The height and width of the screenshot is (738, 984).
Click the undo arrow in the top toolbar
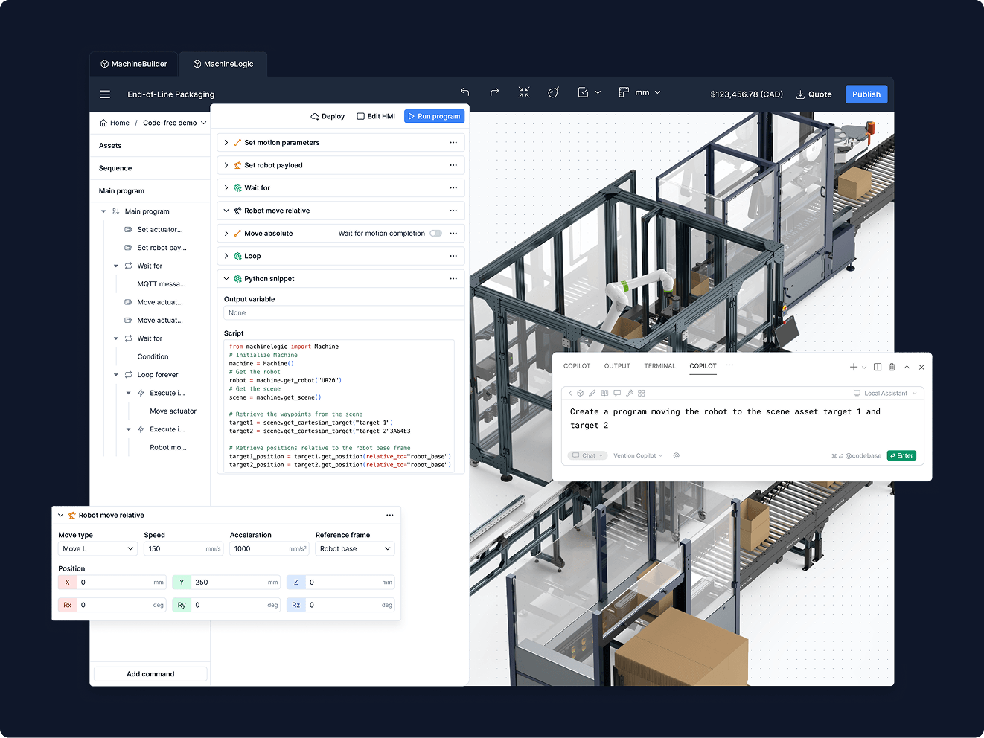tap(465, 92)
